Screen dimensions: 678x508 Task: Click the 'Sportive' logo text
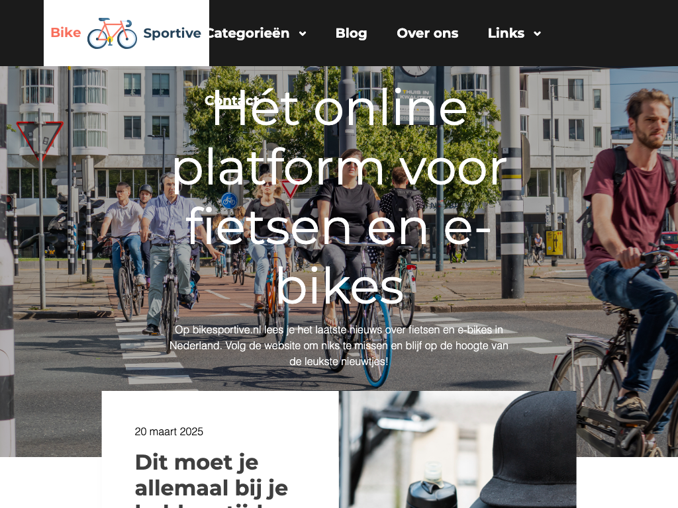(x=172, y=33)
